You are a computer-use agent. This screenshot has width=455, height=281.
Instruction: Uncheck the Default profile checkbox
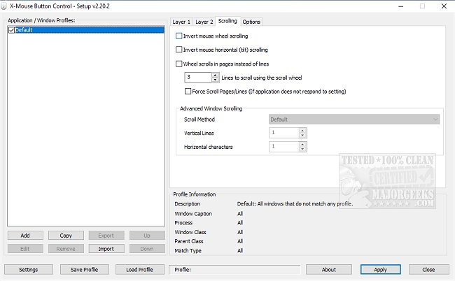click(x=12, y=30)
